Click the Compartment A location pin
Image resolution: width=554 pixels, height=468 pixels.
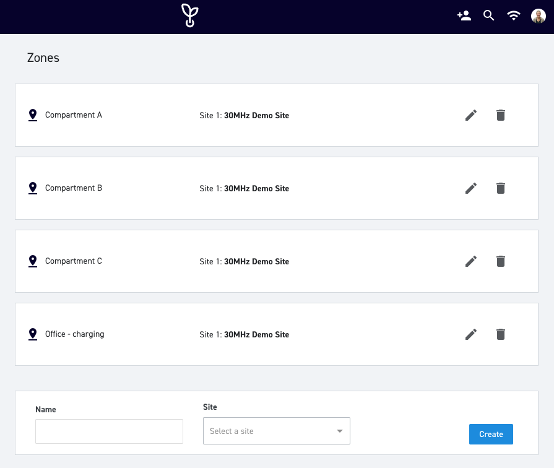(33, 115)
